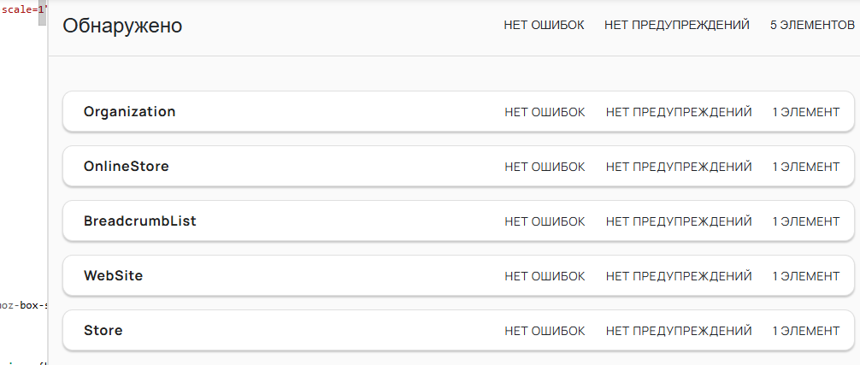Click НЕТ ОШИБОК in the header summary
The image size is (860, 365).
click(544, 25)
